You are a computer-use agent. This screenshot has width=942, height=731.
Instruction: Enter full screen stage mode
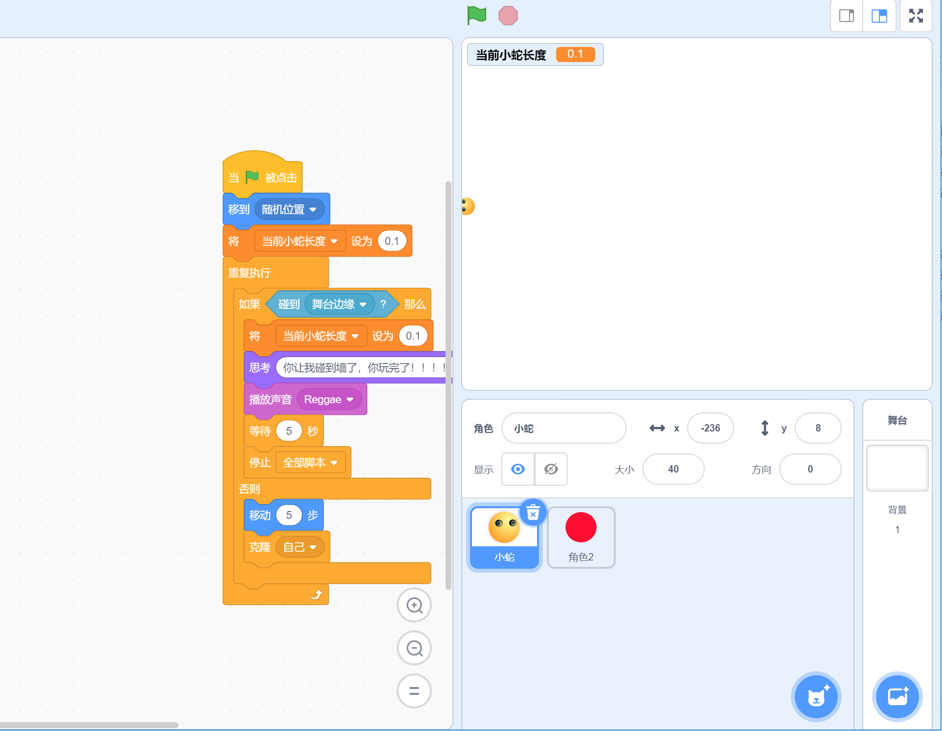(x=916, y=16)
